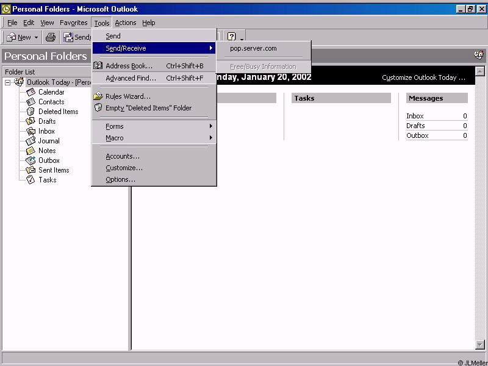Click the Inbox folder icon
488x366 pixels.
pyautogui.click(x=31, y=131)
